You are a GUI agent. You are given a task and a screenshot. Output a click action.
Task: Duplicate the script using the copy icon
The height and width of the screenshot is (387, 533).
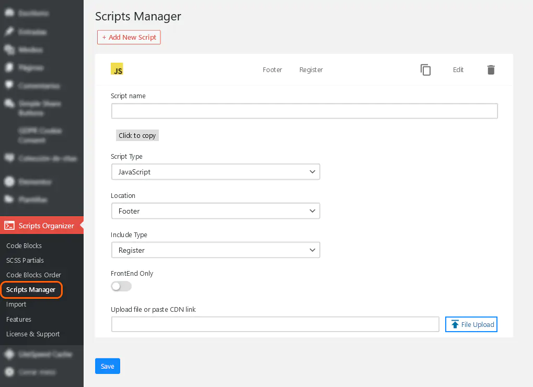coord(425,70)
